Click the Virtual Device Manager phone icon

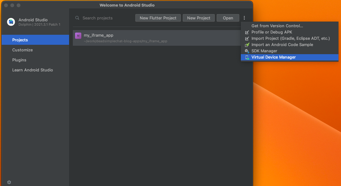click(x=247, y=57)
